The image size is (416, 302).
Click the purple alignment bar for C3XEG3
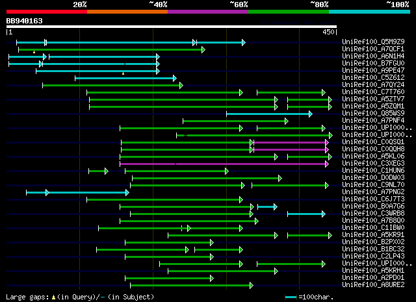(x=224, y=164)
